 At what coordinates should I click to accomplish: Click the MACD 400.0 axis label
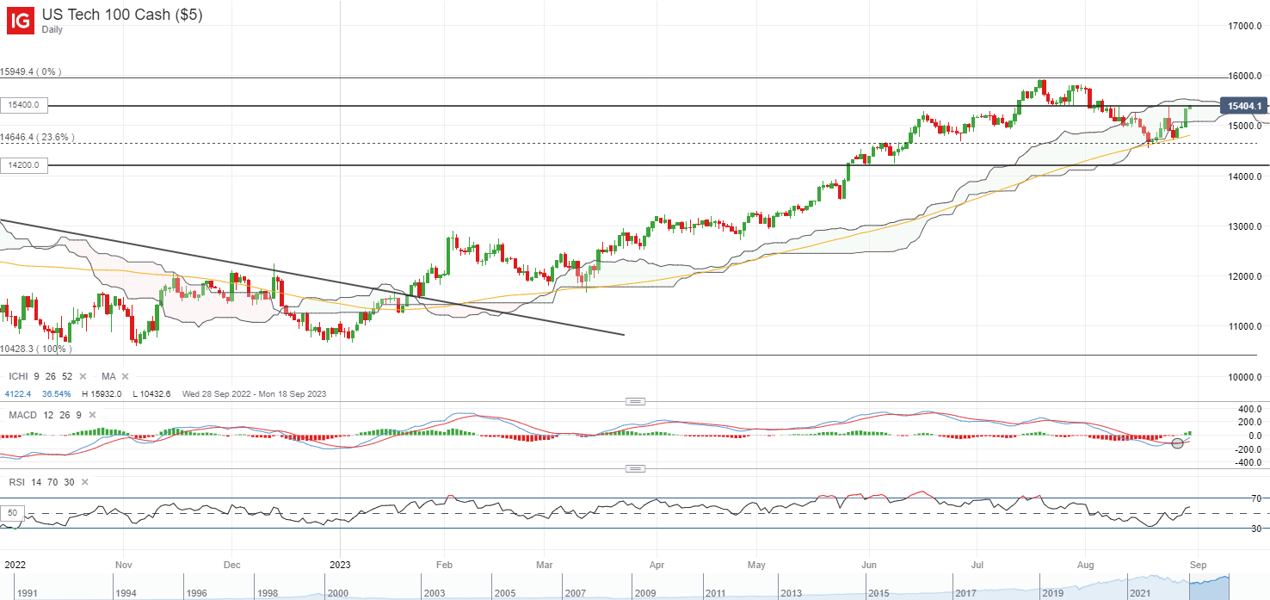[x=1248, y=409]
